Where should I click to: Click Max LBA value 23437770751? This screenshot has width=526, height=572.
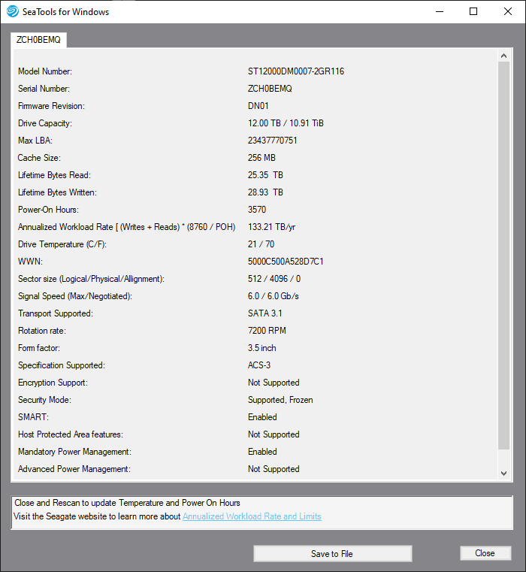273,141
